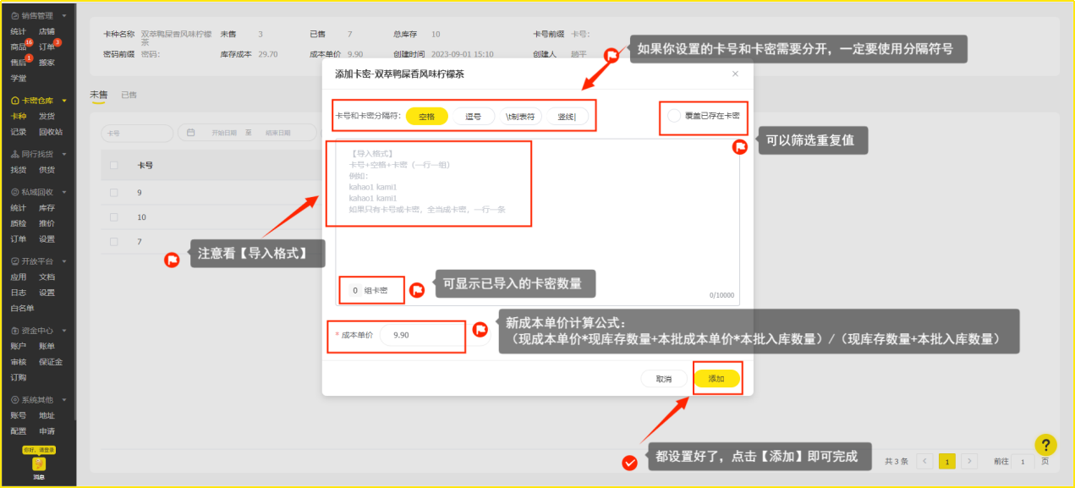Screen dimensions: 1075x488
Task: Close the 添加卡密 dialog with X
Action: [735, 74]
